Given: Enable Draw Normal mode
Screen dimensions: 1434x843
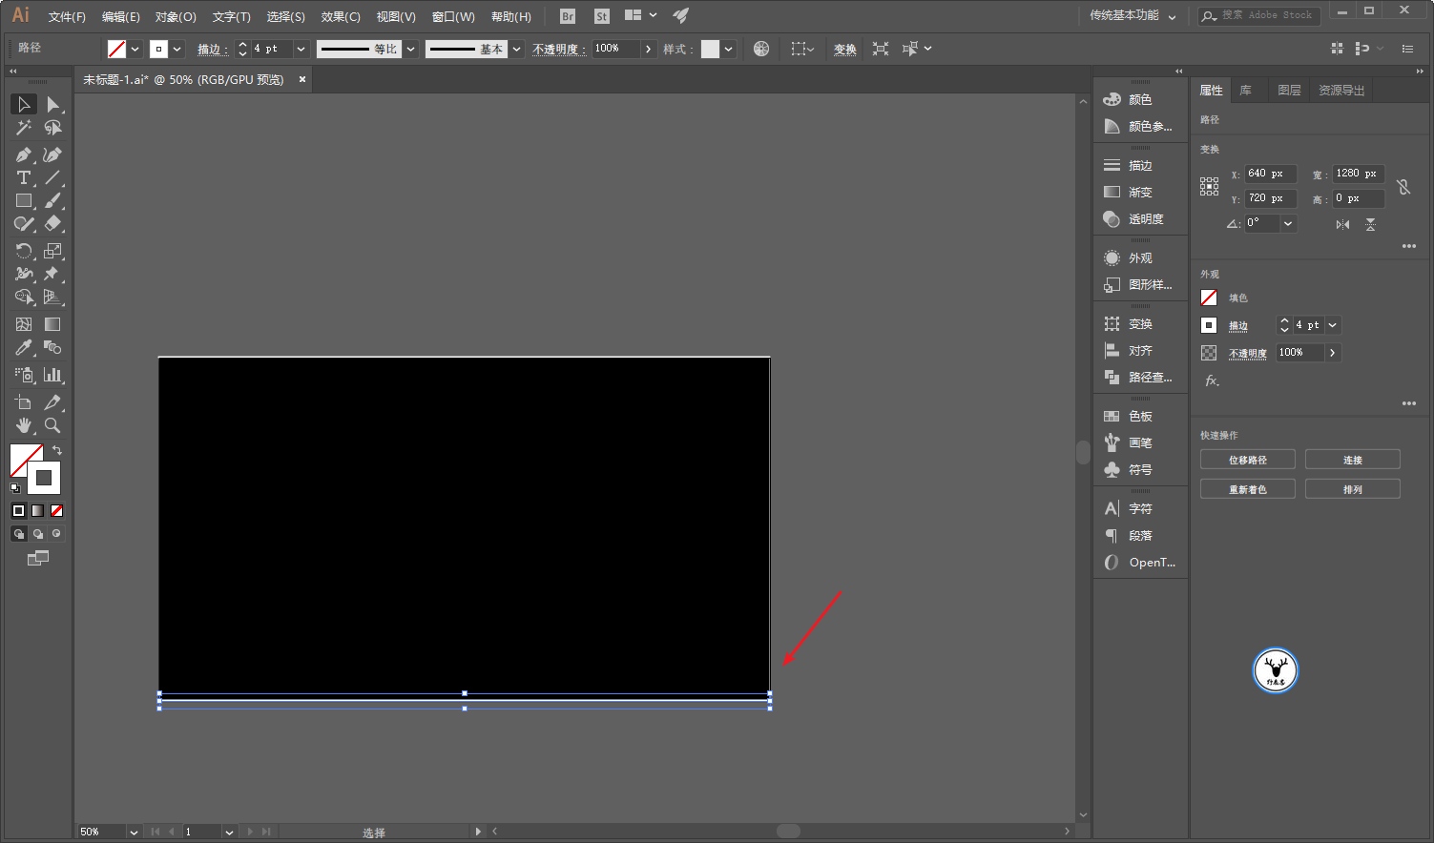Looking at the screenshot, I should coord(19,534).
